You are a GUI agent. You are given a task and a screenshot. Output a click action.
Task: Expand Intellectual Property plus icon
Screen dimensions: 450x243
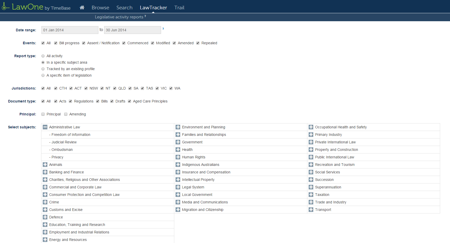pos(178,180)
